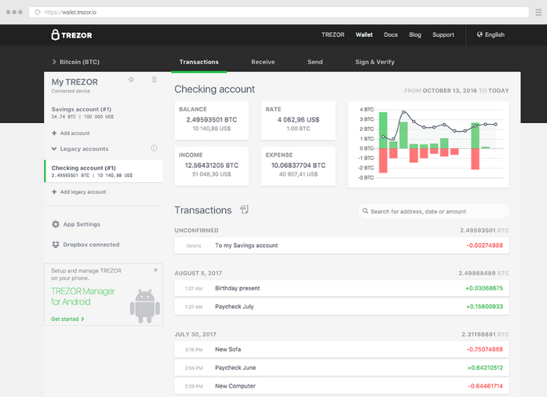Click the Expense card
This screenshot has height=397, width=547.
(298, 166)
